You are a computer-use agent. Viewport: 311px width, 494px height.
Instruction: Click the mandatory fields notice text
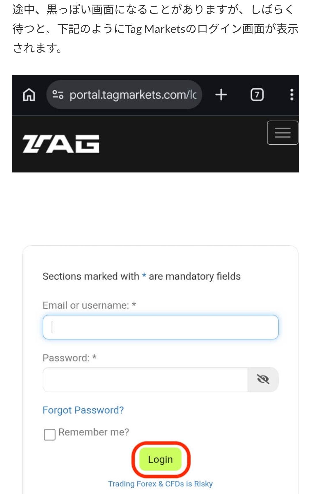141,276
